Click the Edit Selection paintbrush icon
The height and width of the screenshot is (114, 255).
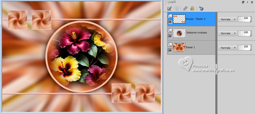(x=170, y=8)
